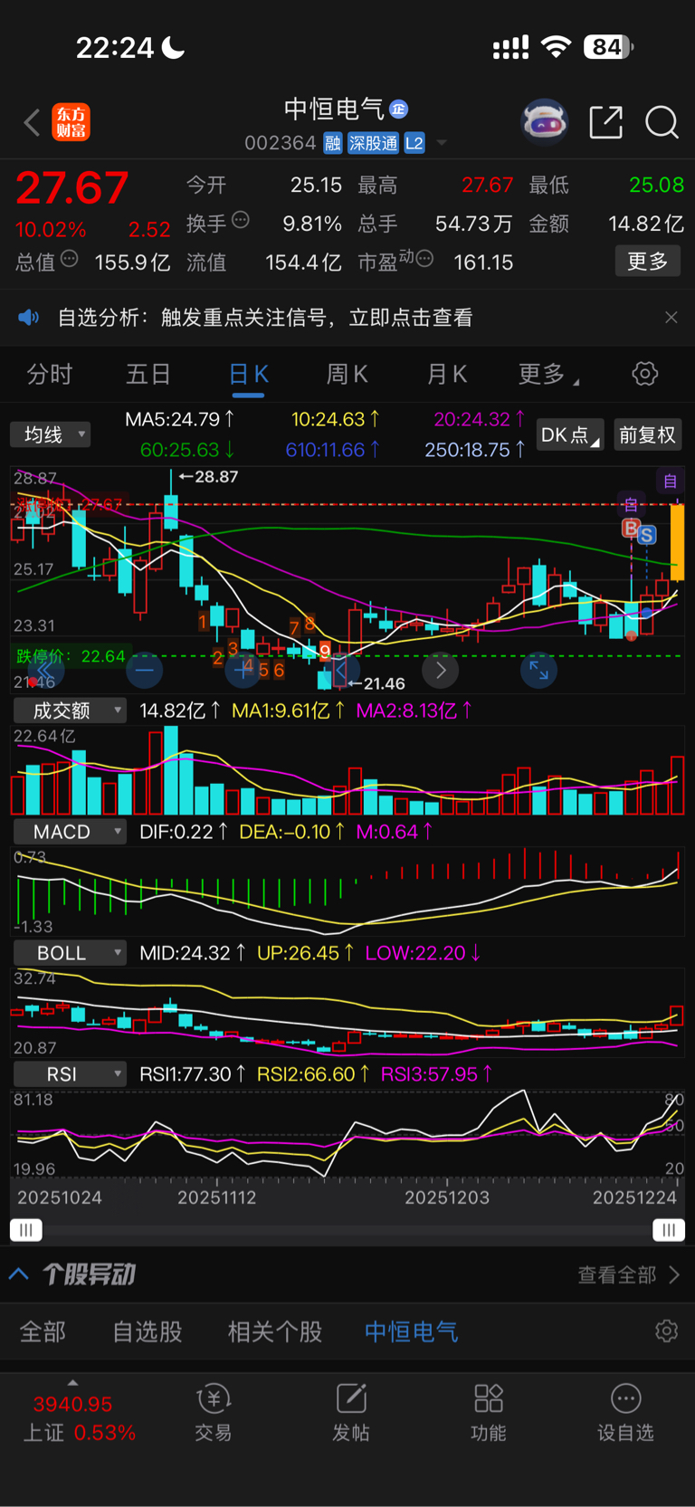Open the RSI indicator dropdown

[x=69, y=1074]
